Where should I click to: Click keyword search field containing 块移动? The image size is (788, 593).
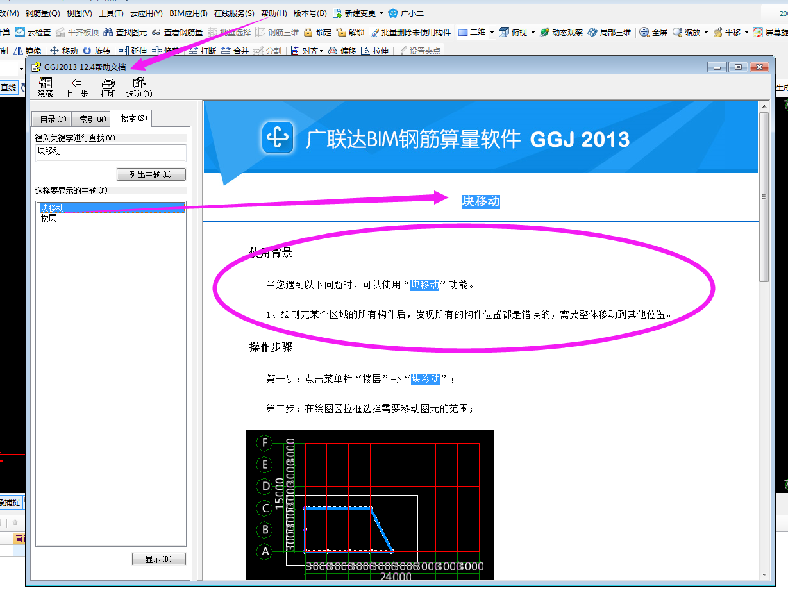tap(111, 152)
